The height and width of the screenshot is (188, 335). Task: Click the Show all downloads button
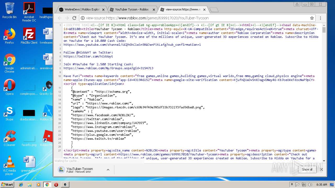click(x=307, y=169)
